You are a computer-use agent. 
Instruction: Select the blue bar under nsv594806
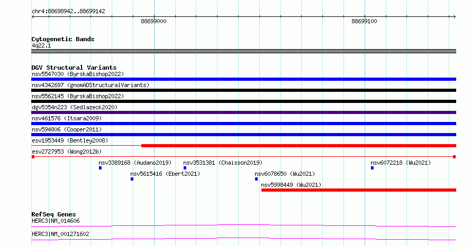pos(243,135)
